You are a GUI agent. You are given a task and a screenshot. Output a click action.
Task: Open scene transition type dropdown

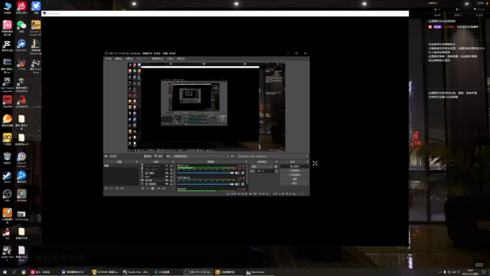(x=262, y=166)
